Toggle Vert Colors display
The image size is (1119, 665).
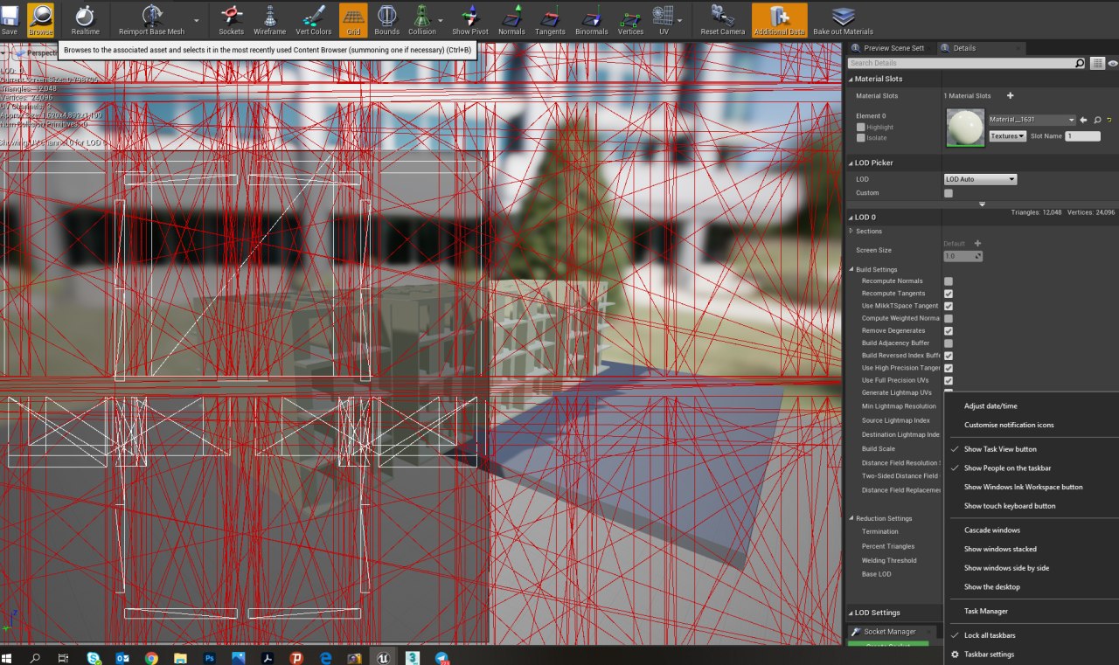point(314,19)
